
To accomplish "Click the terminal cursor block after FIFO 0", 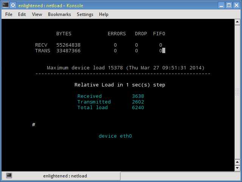I will (x=164, y=50).
